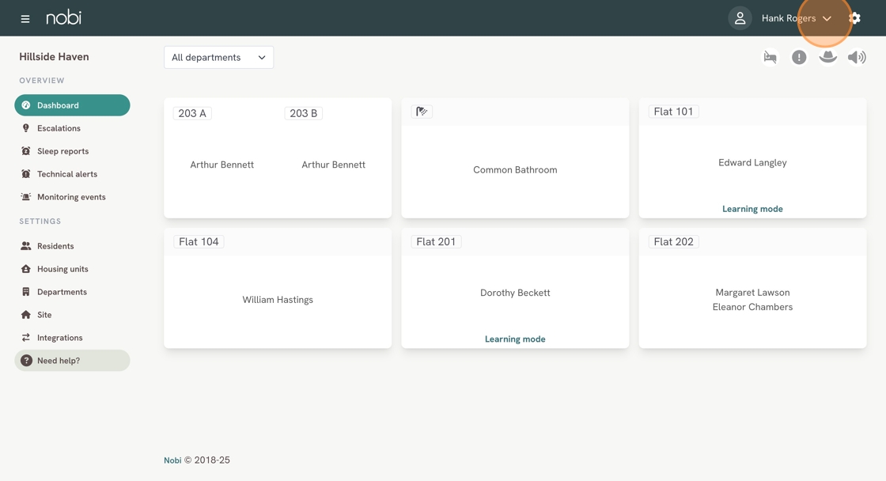Expand the All departments dropdown
Screen dimensions: 886x481
218,57
